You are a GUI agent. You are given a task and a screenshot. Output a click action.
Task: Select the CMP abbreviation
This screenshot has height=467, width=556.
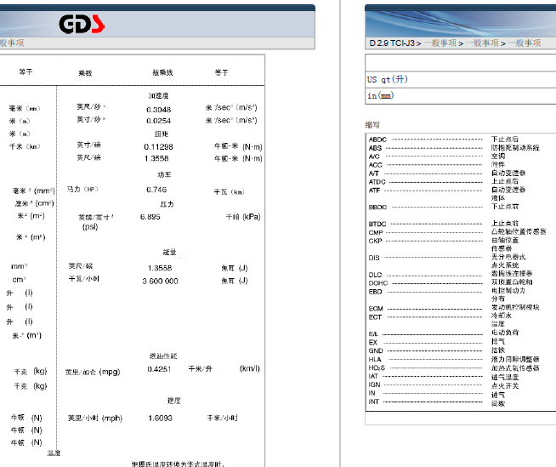pos(376,233)
